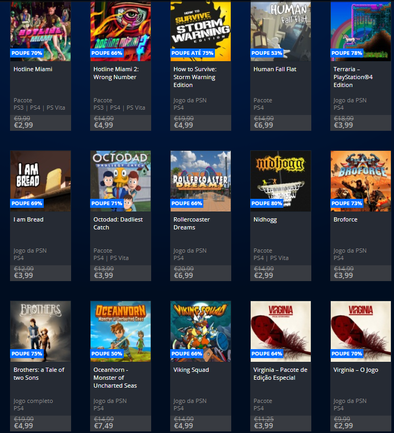Click Terraria's crossed-out €18,99 price
Screen dimensions: 394x433
click(343, 119)
